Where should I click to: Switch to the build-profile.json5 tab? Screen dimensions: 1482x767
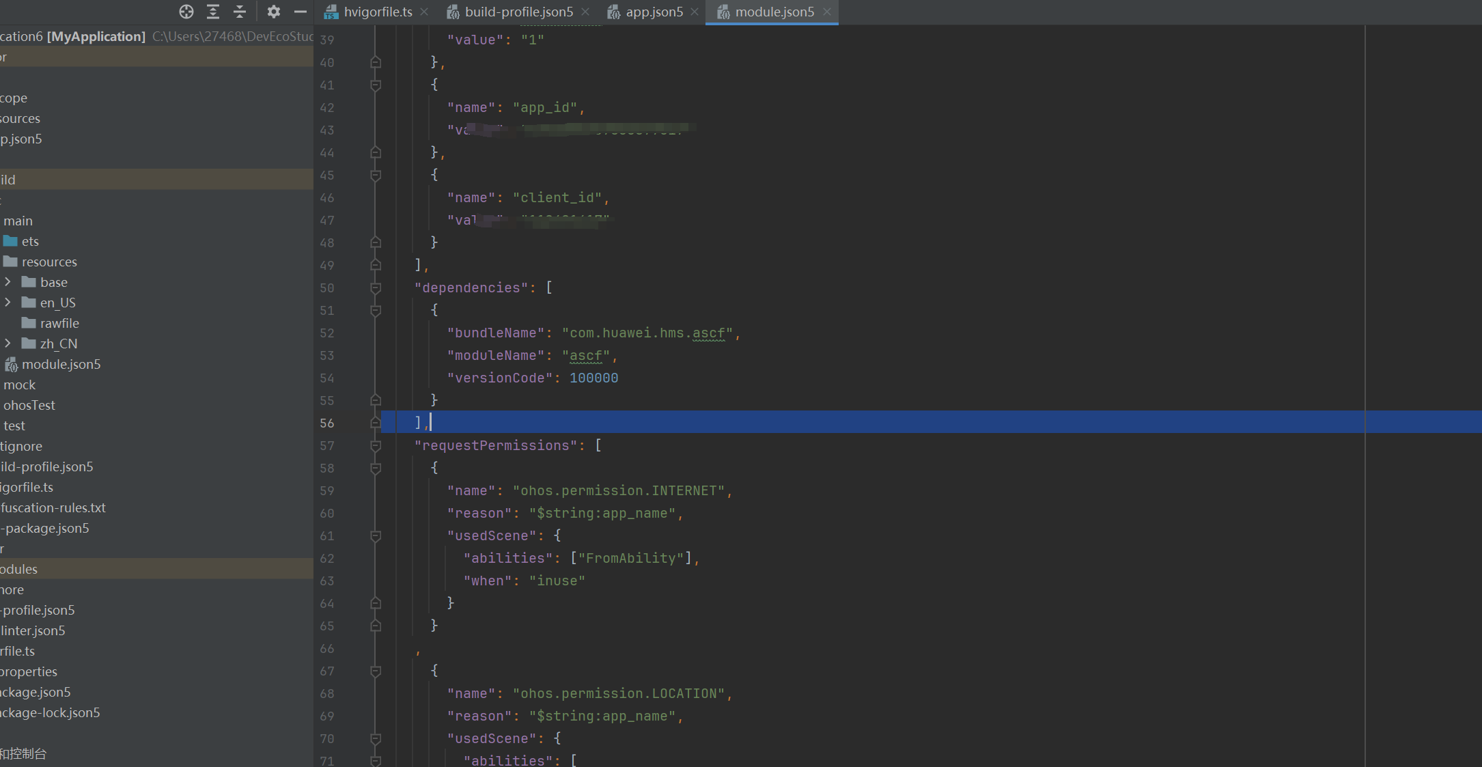click(x=518, y=12)
